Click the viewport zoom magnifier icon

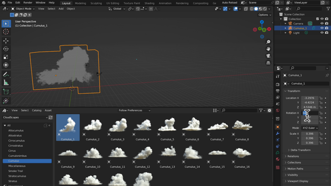pyautogui.click(x=268, y=42)
